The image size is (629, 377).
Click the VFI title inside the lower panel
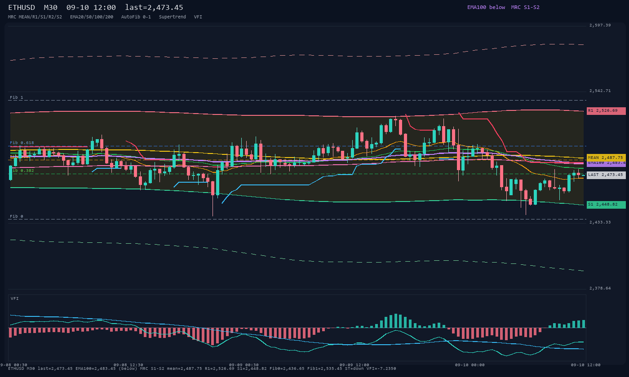tap(15, 298)
